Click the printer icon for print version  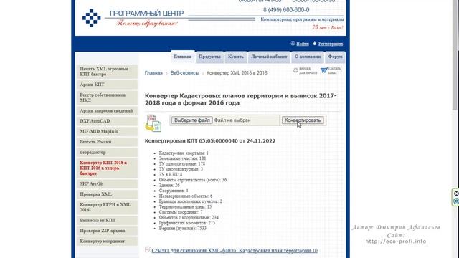295,70
